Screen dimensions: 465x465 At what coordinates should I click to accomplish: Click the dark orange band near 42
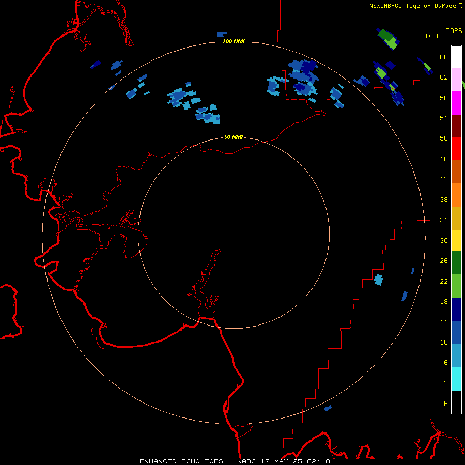coord(456,172)
